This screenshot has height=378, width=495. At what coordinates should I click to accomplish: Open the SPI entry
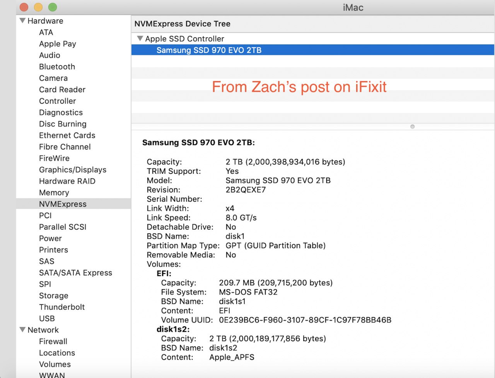(x=45, y=284)
